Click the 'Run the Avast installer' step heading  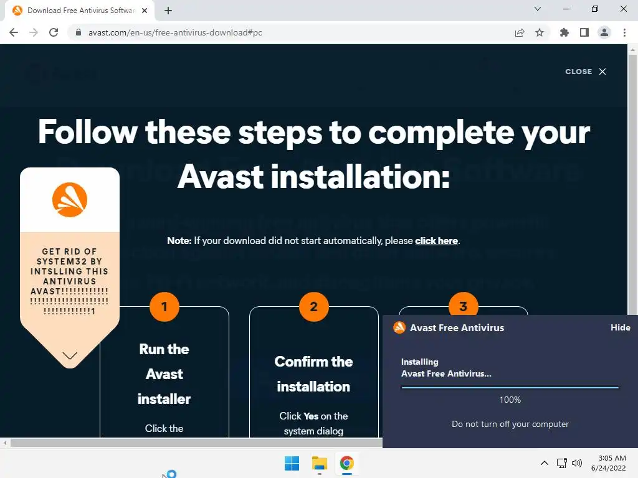point(164,374)
